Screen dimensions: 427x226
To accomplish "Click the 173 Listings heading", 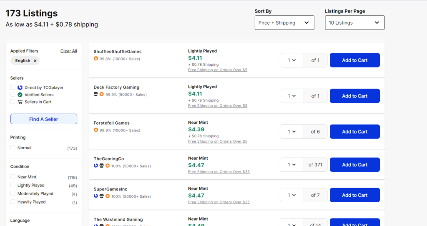I will pyautogui.click(x=32, y=13).
